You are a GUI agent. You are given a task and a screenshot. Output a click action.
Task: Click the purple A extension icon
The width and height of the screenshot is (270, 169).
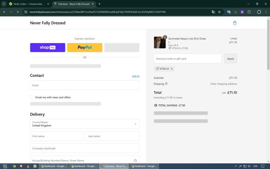242,12
